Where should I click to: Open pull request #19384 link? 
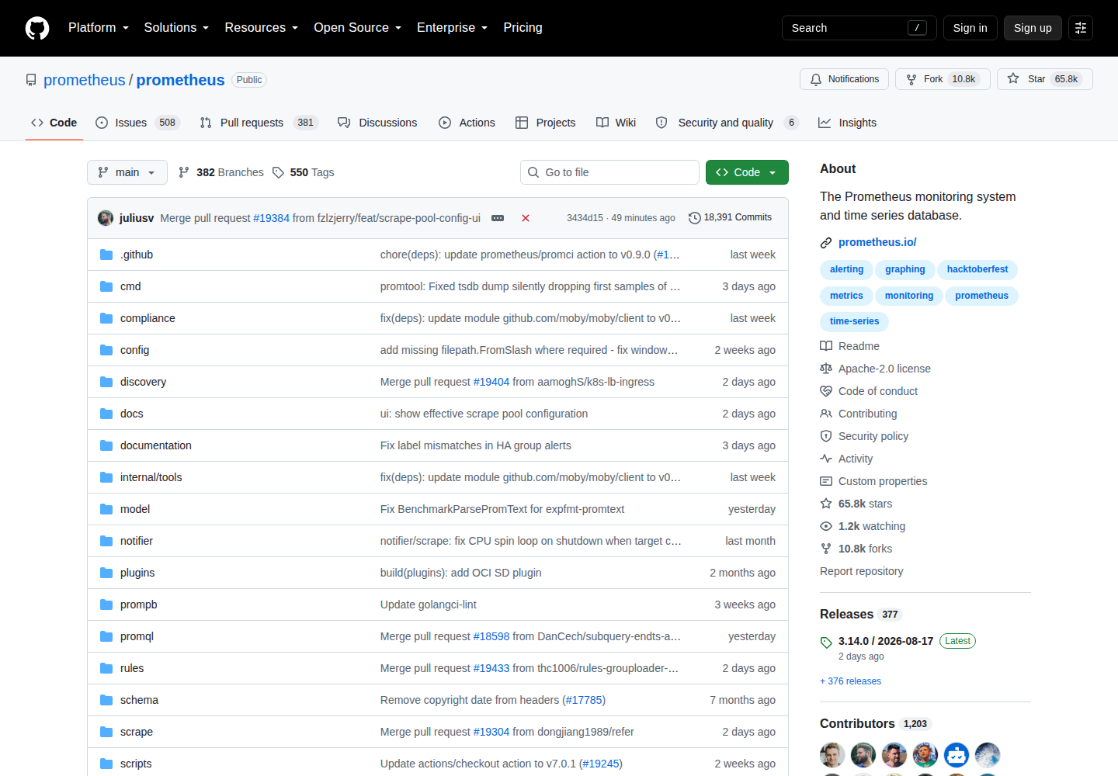[x=271, y=218]
